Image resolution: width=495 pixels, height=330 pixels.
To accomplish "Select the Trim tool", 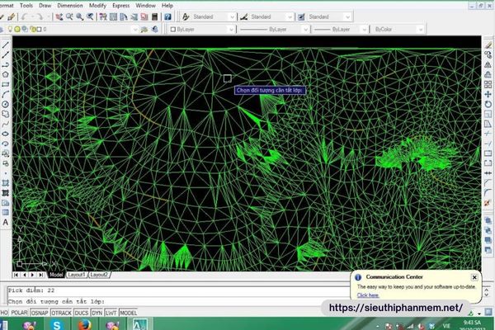I will pyautogui.click(x=488, y=134).
